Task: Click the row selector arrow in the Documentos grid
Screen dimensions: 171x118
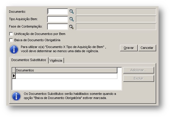Action: click(x=14, y=76)
